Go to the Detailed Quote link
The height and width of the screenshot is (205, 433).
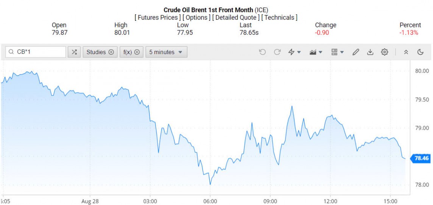[x=235, y=17]
